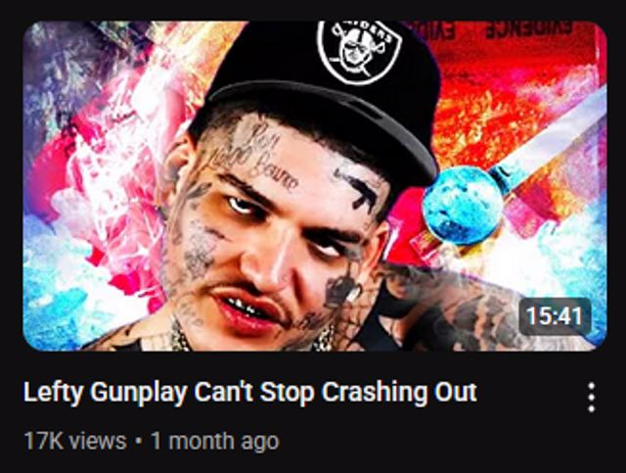The height and width of the screenshot is (473, 626).
Task: Click the 15:41 duration badge
Action: click(555, 316)
